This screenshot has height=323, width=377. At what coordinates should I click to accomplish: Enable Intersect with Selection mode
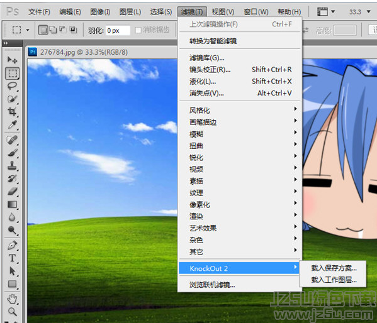click(x=73, y=30)
